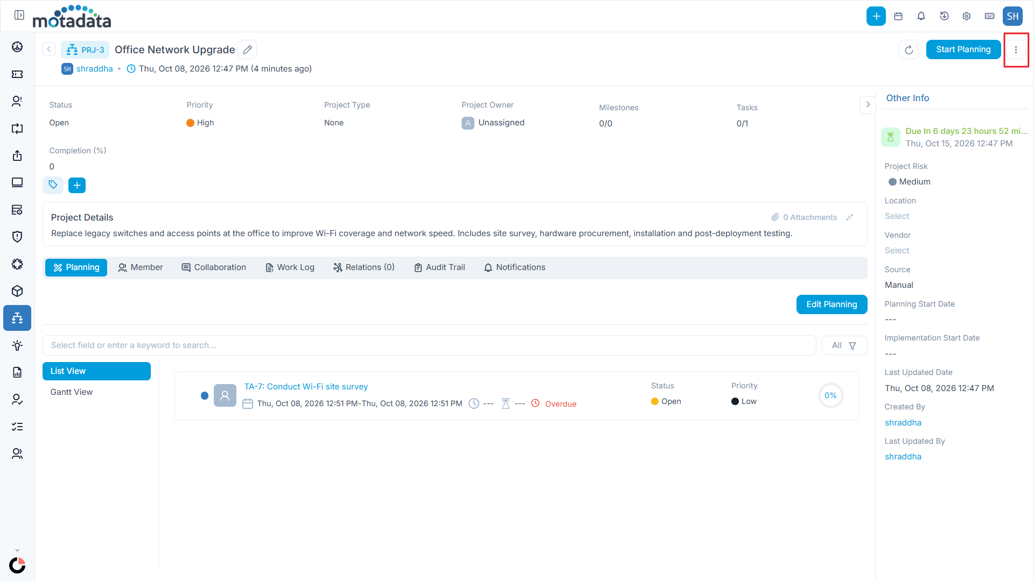The width and height of the screenshot is (1034, 581).
Task: Open the three-dot more actions menu
Action: [1016, 49]
